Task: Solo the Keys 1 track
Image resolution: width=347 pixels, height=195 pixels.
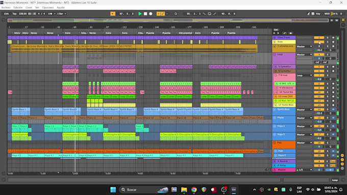Action: coord(328,126)
